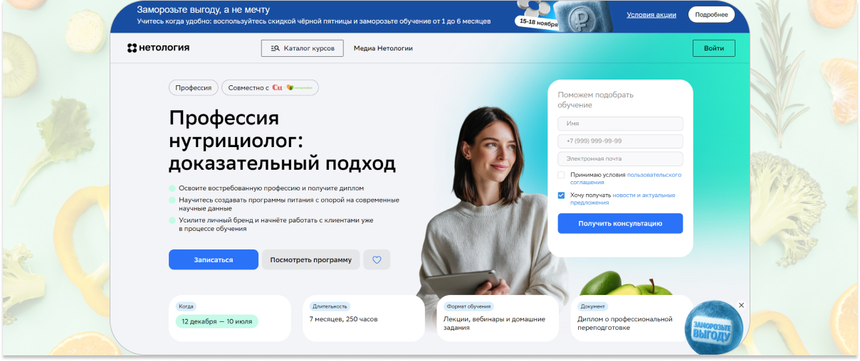Check the Принимаю условия checkbox

point(561,175)
